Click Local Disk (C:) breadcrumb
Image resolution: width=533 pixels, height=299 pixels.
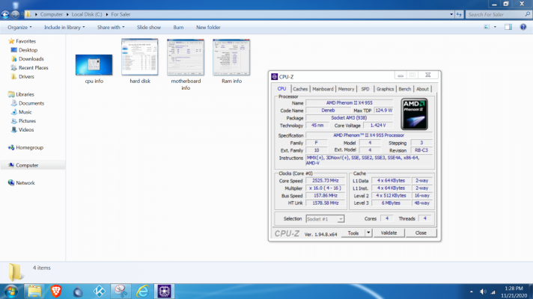(87, 14)
